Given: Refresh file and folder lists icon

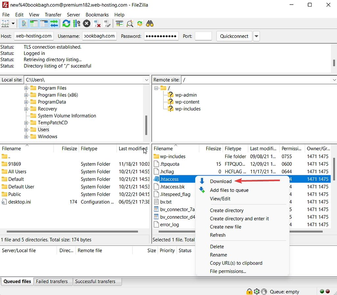Looking at the screenshot, I should coord(66,24).
